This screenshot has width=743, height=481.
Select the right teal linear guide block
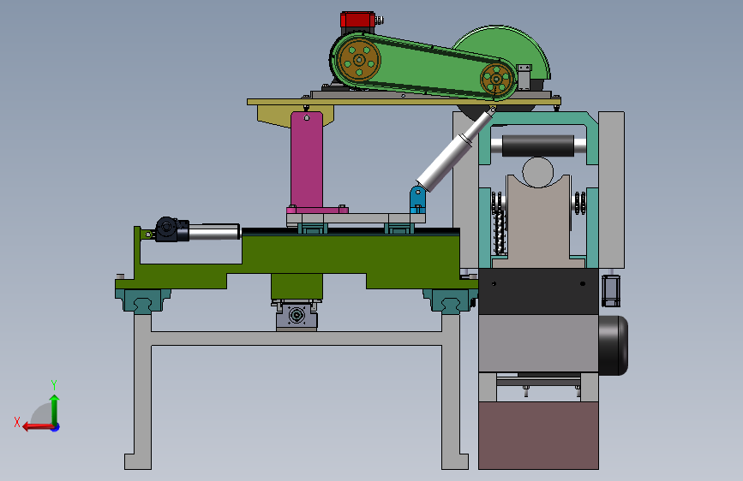point(450,301)
